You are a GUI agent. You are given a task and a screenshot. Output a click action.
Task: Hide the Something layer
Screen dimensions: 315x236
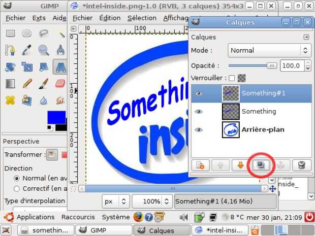click(x=199, y=112)
